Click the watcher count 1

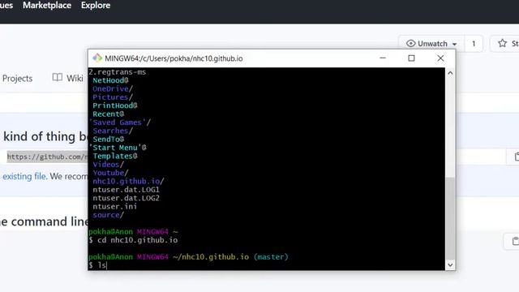tap(474, 43)
